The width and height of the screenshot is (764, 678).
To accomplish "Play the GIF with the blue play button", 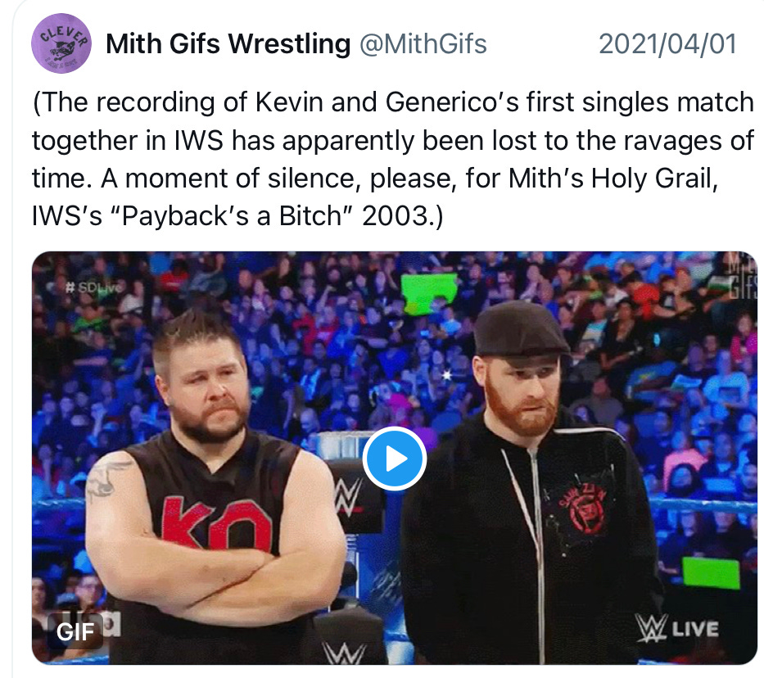I will coord(394,459).
